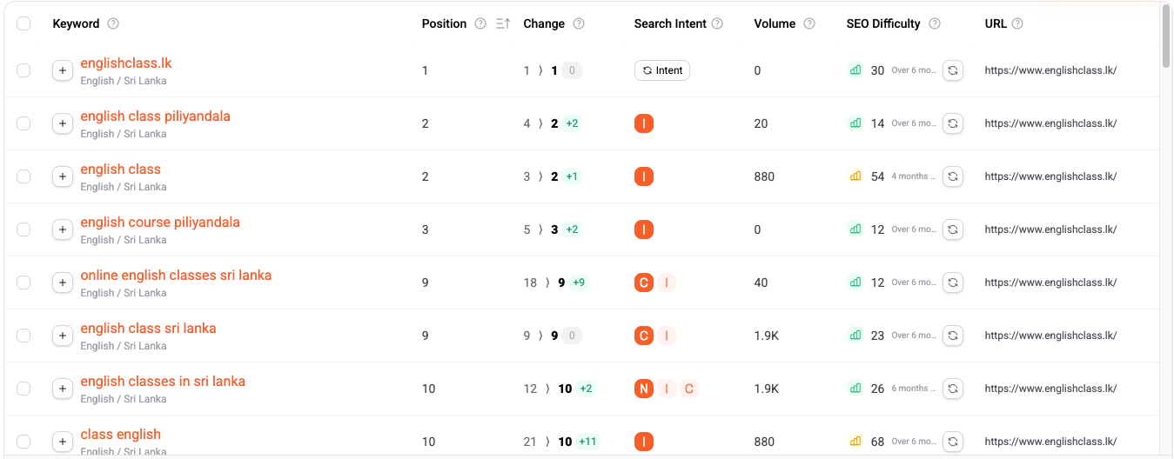This screenshot has height=459, width=1174.
Task: Open the englishclass.lk keyword link
Action: click(x=126, y=63)
